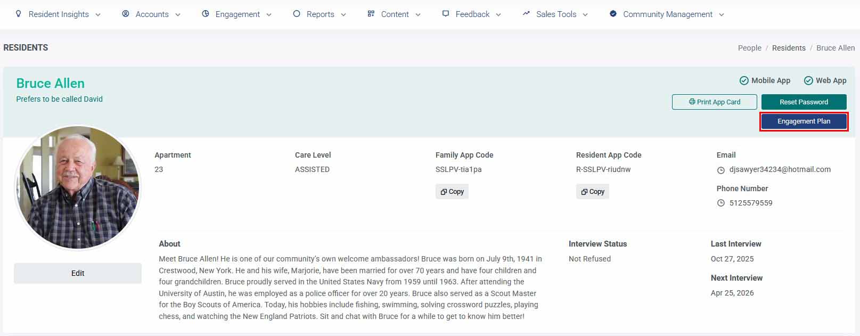The height and width of the screenshot is (336, 860).
Task: Click the Feedback chat bubble icon
Action: coord(446,14)
